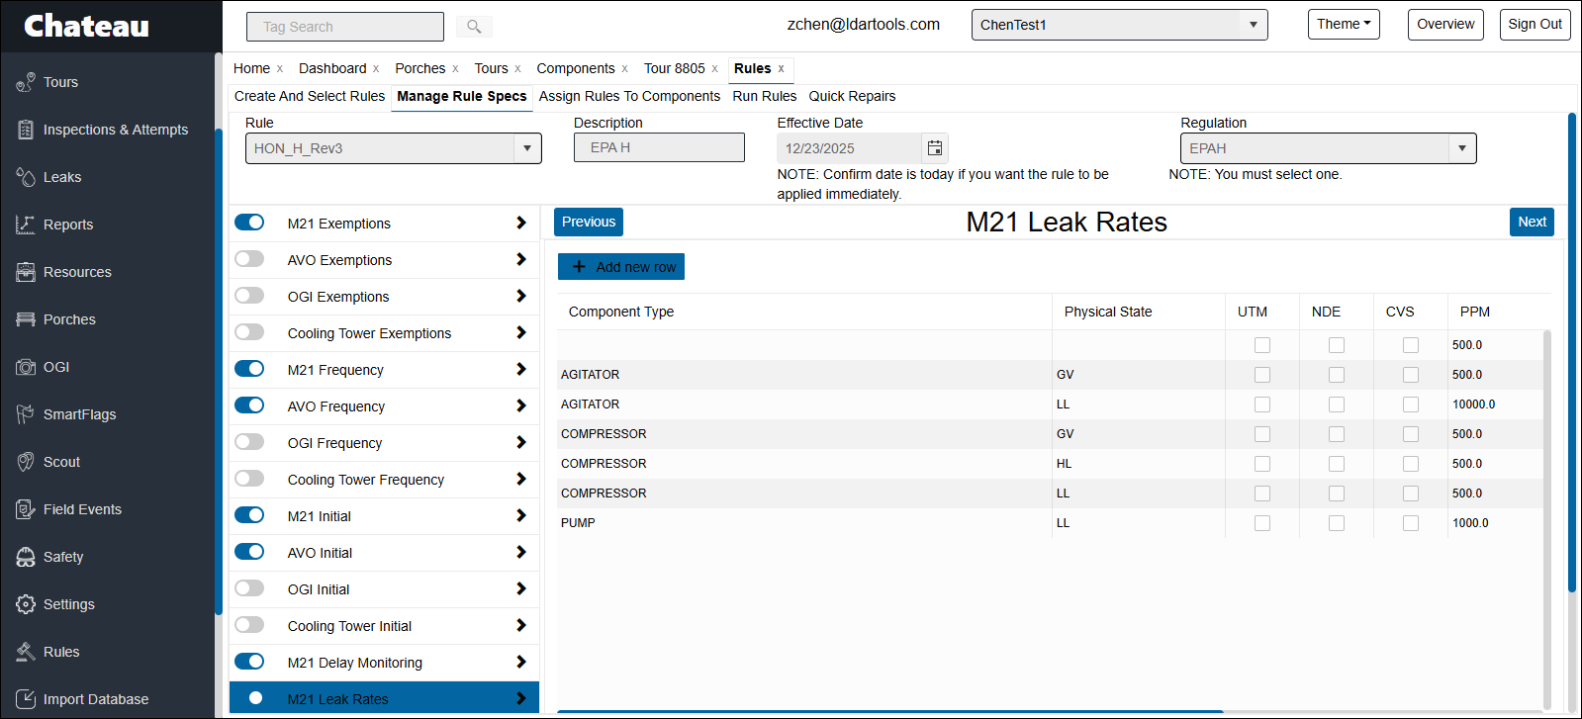Expand the Rule dropdown HON_H_Rev3
This screenshot has height=719, width=1582.
point(526,148)
